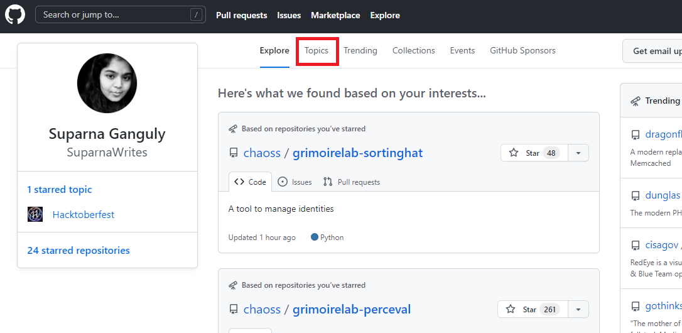Click telescope icon above grimoirelab-perceval

[x=233, y=285]
